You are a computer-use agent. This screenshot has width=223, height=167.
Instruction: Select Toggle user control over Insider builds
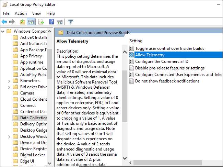170,48
